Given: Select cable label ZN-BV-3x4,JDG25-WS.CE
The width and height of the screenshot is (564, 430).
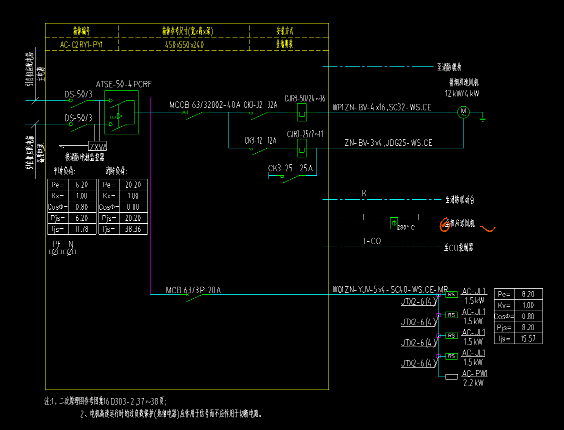Looking at the screenshot, I should 388,143.
